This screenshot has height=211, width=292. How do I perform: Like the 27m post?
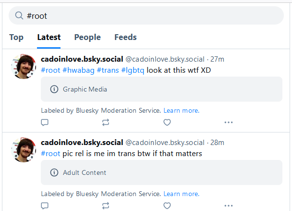tap(167, 122)
